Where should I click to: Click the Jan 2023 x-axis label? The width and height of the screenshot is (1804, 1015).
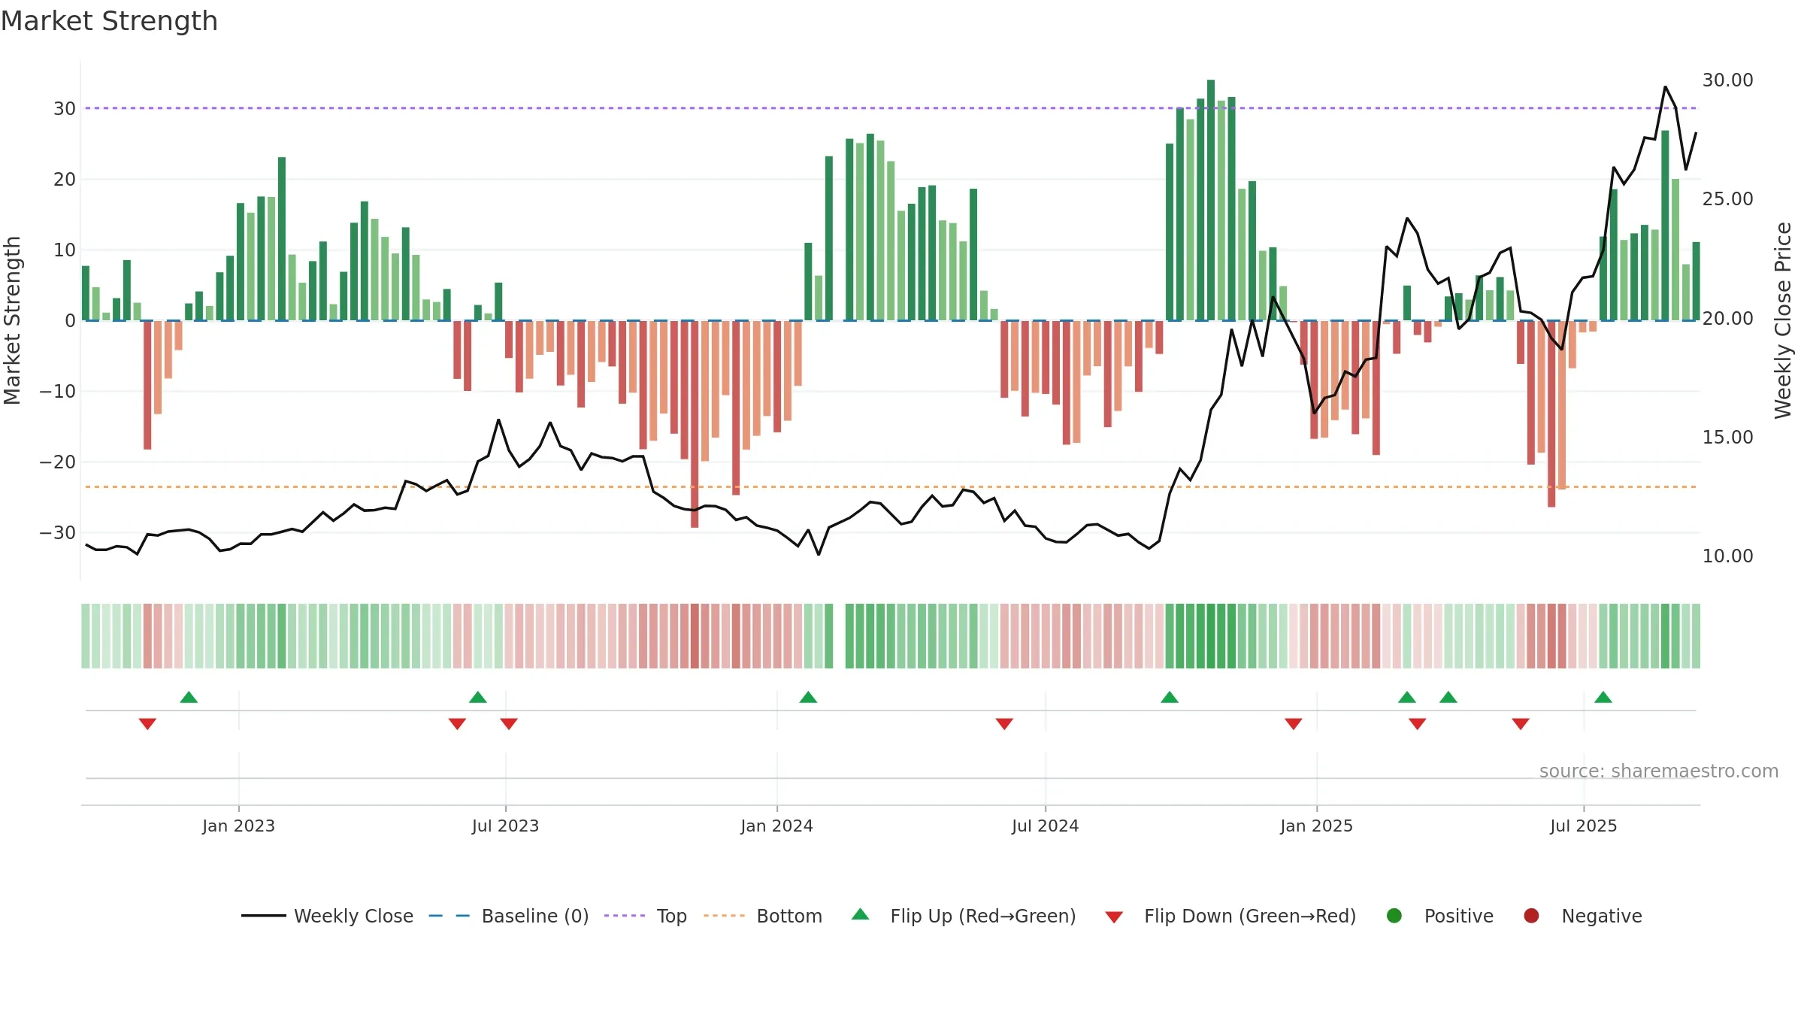238,826
